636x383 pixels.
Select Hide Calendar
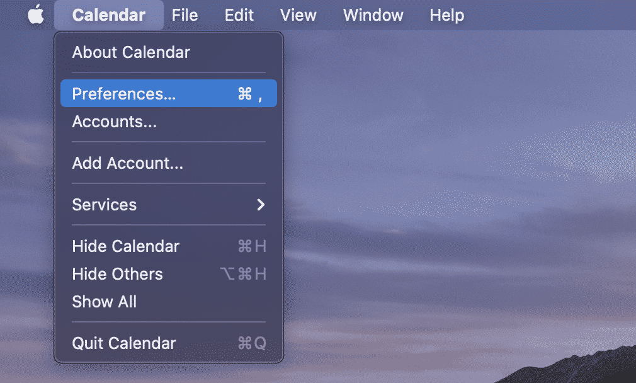169,246
